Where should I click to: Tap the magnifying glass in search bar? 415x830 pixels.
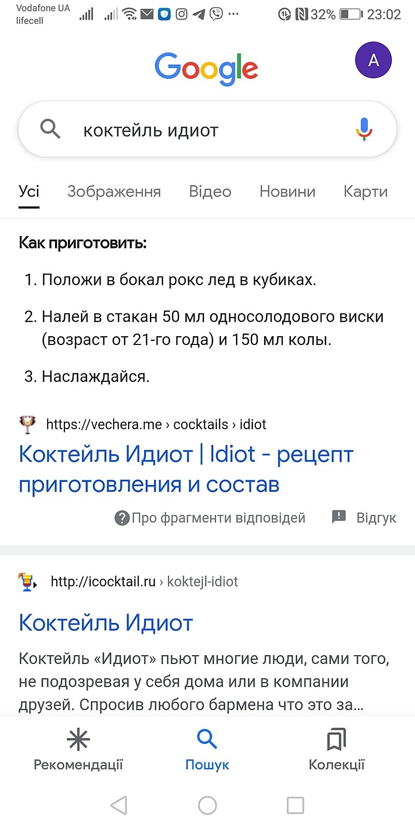50,129
